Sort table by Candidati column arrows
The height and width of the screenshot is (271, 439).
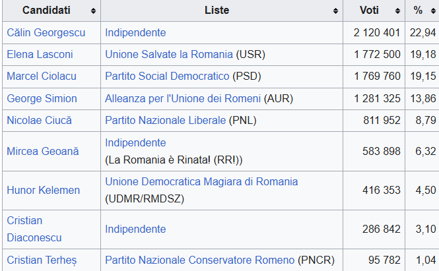pyautogui.click(x=93, y=11)
